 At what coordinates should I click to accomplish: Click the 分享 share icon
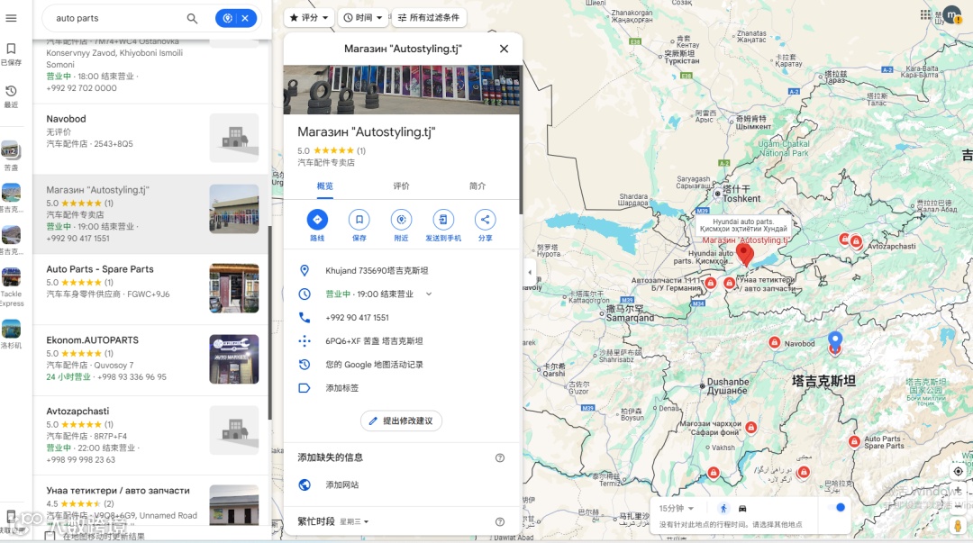click(486, 220)
